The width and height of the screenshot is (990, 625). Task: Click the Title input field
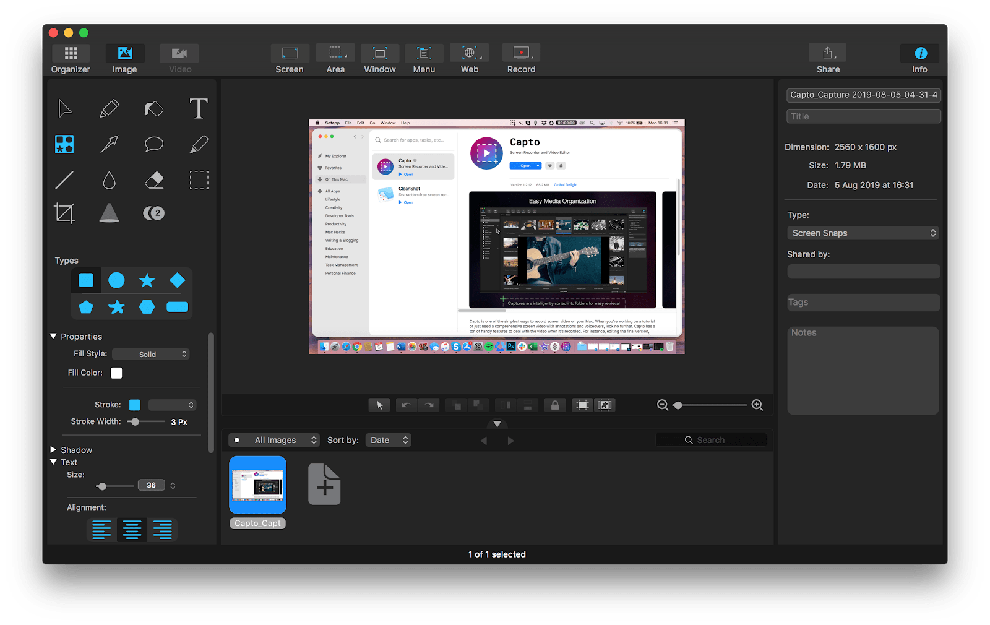[x=863, y=116]
